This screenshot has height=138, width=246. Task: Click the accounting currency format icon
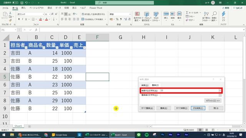coord(111,19)
